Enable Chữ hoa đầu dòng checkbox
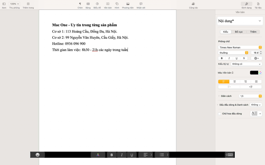Viewport: 265px width, 165px height. 219,114
